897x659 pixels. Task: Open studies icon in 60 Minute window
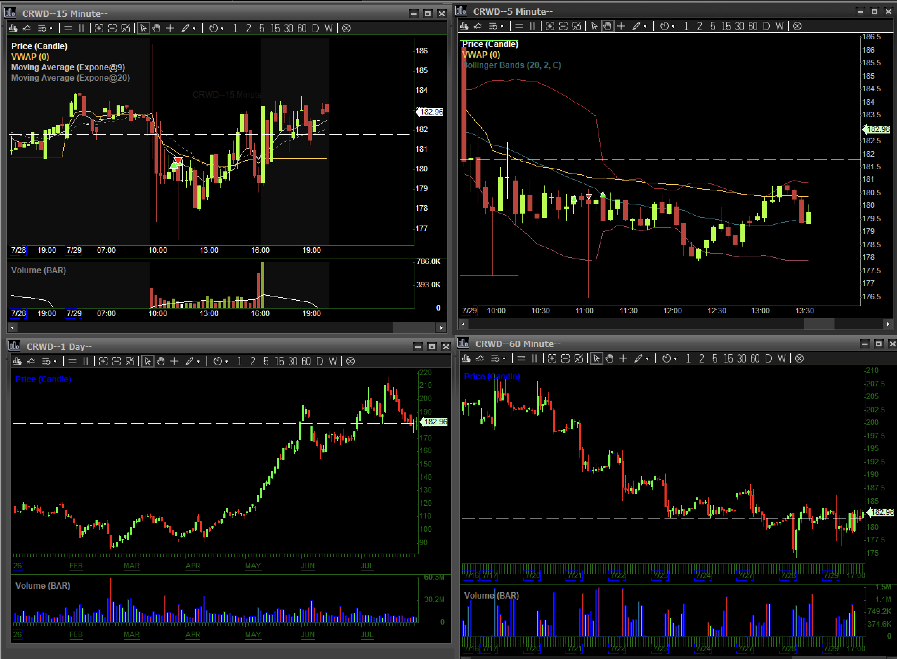click(480, 359)
